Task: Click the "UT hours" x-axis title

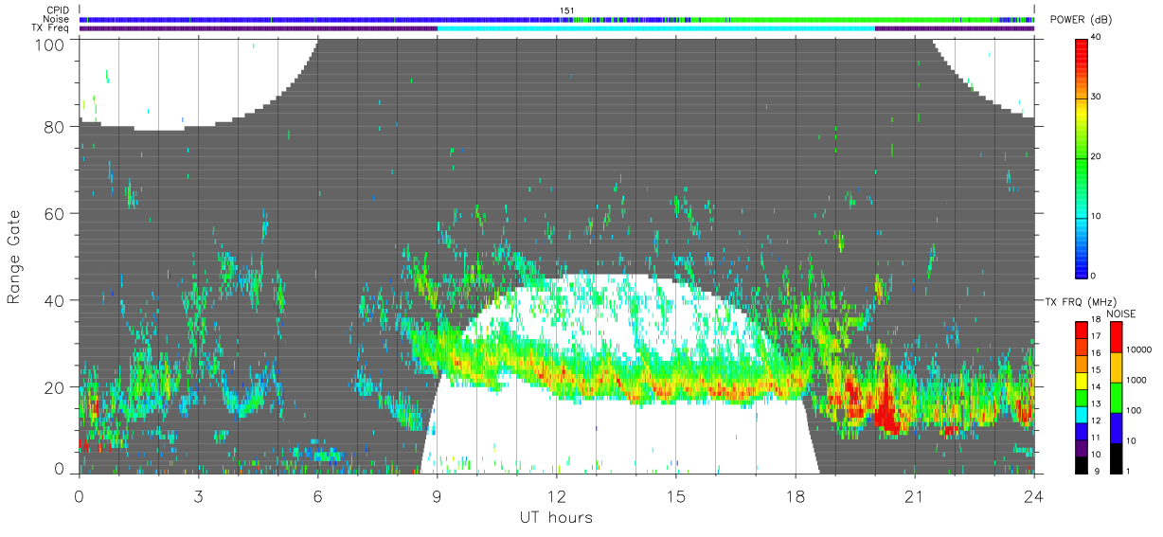Action: (x=556, y=518)
